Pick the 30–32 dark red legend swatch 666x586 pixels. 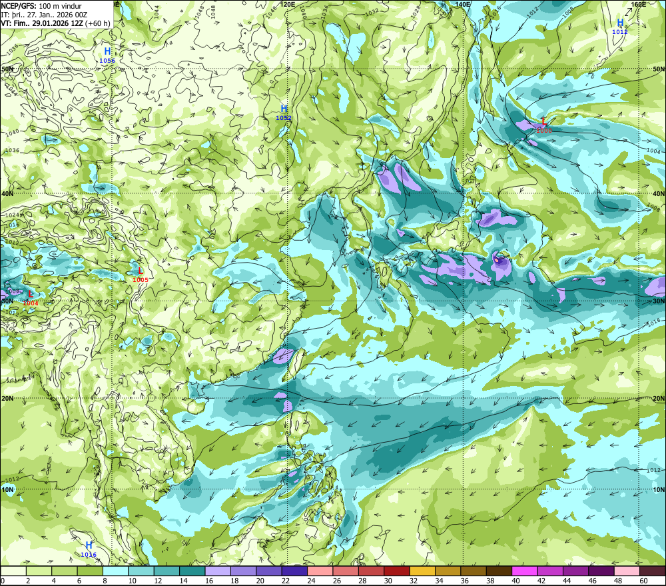(397, 571)
